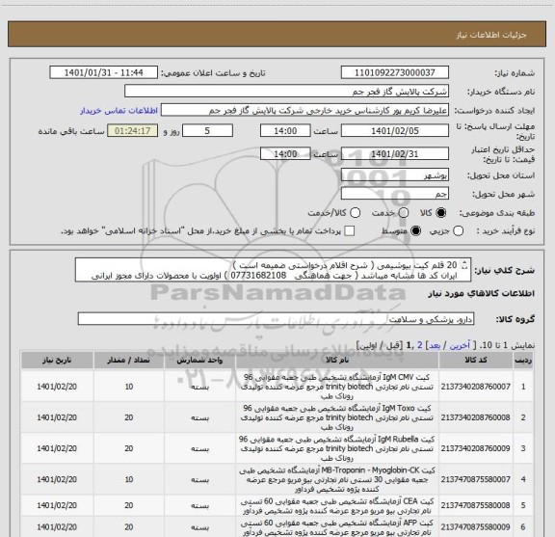Click the کد کالا column header
The height and width of the screenshot is (537, 555).
click(x=476, y=361)
